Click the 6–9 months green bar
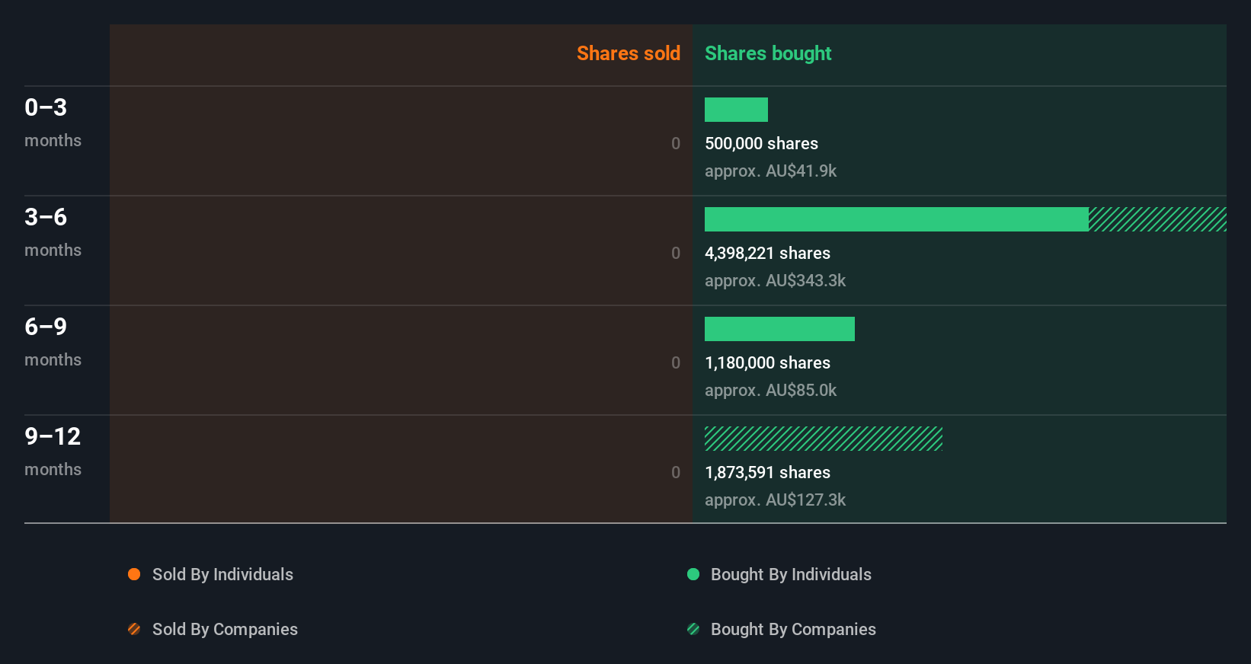 point(779,329)
